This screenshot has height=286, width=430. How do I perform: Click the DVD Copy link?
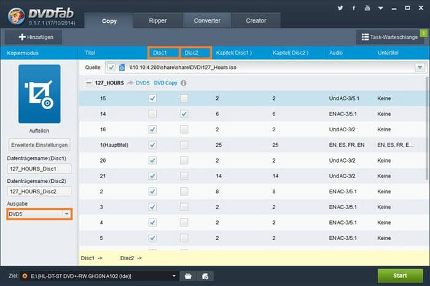(x=165, y=83)
